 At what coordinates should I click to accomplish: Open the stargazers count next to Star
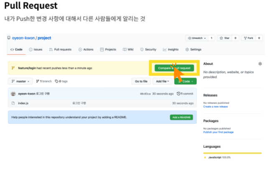235,38
